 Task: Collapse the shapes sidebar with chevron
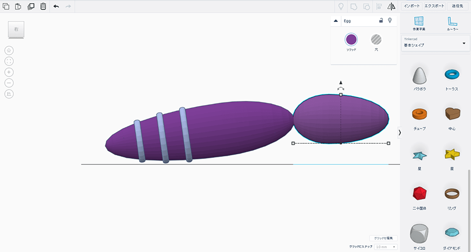click(x=399, y=132)
